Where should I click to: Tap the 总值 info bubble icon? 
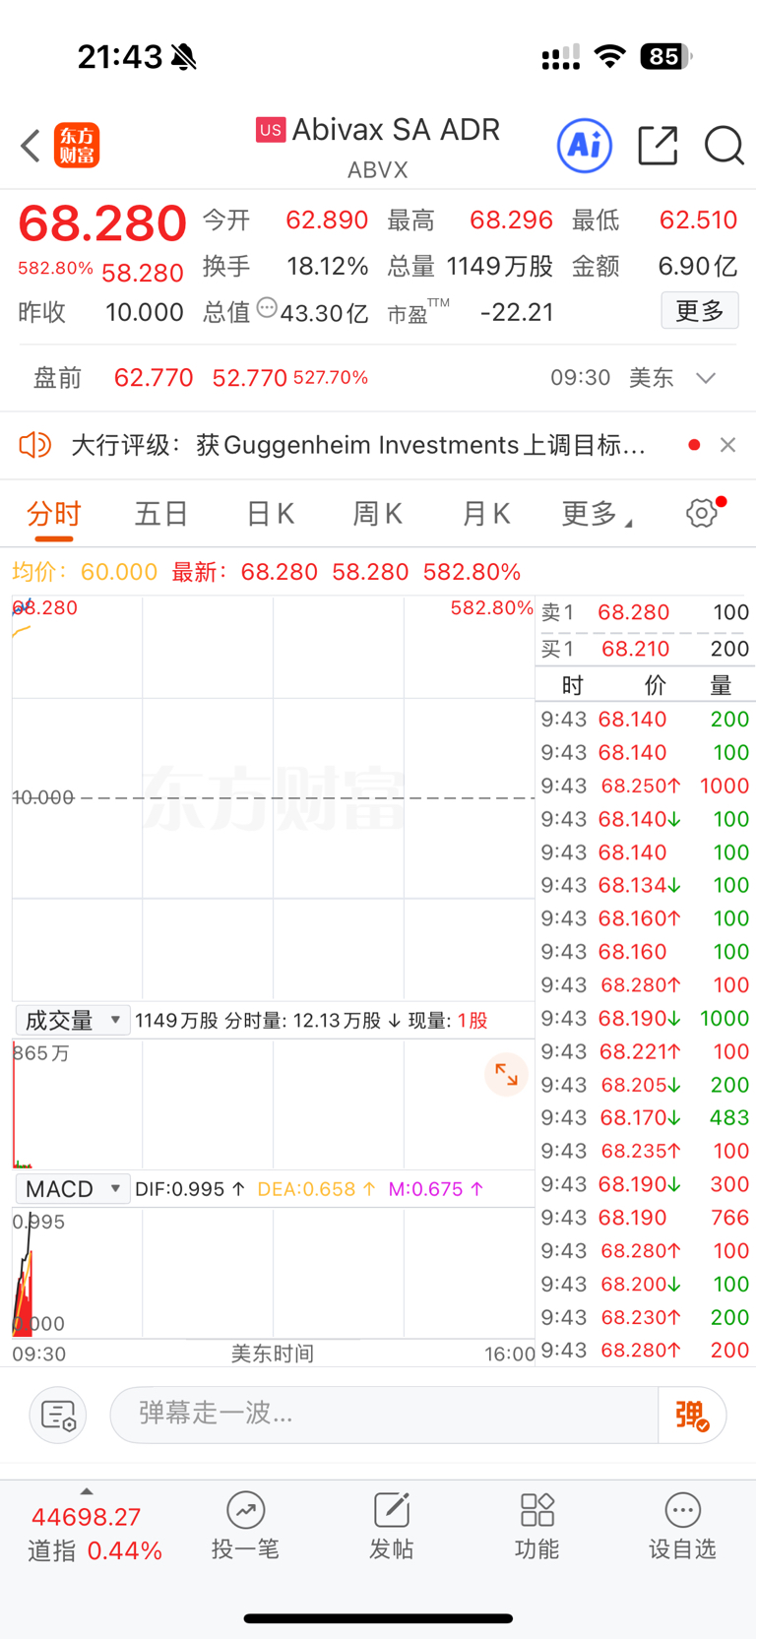267,309
